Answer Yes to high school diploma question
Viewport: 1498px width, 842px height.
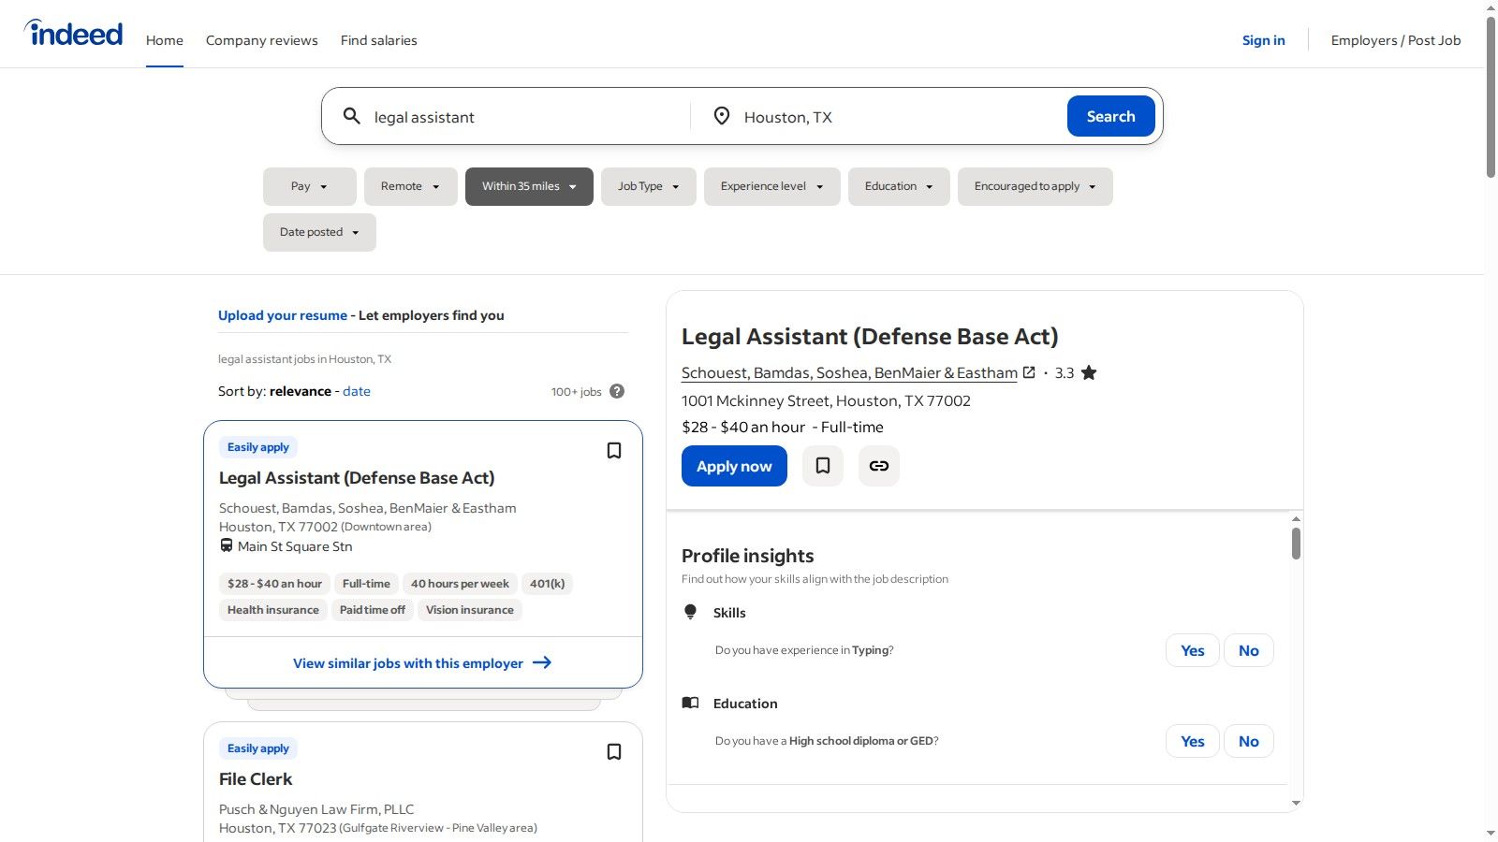1192,740
